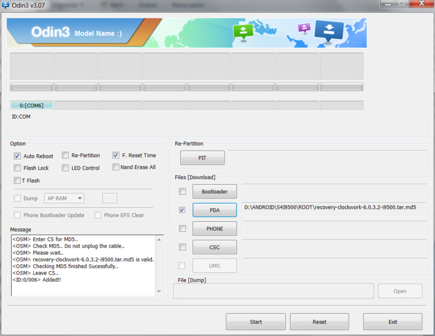
Task: Click the PIT file path field
Action: (327, 157)
